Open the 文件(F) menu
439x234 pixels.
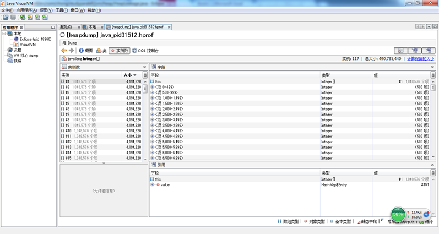coord(7,10)
